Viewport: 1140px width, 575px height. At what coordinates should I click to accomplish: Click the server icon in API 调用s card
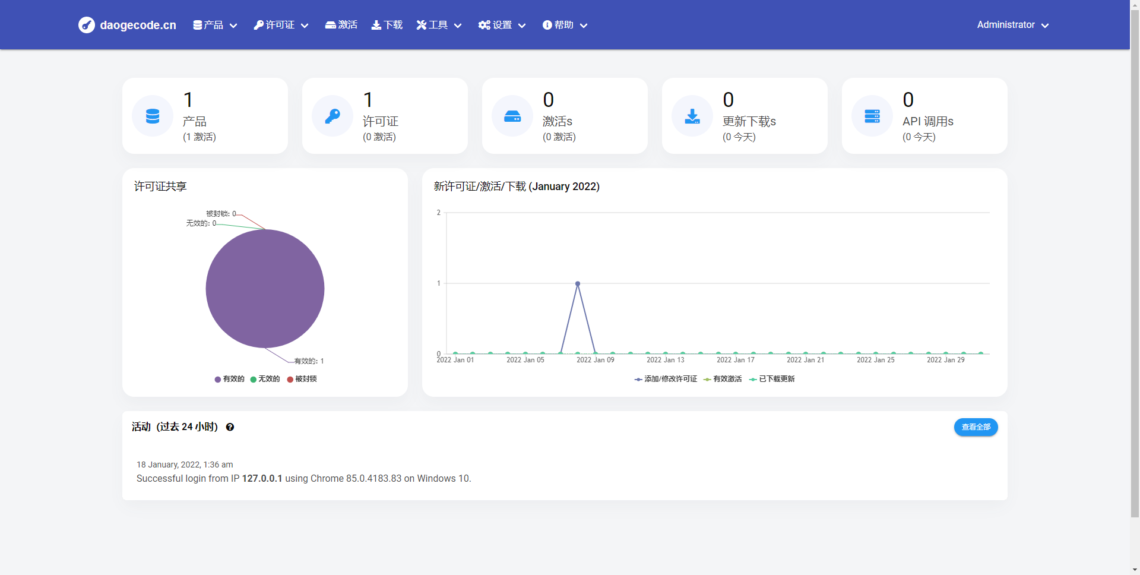872,116
